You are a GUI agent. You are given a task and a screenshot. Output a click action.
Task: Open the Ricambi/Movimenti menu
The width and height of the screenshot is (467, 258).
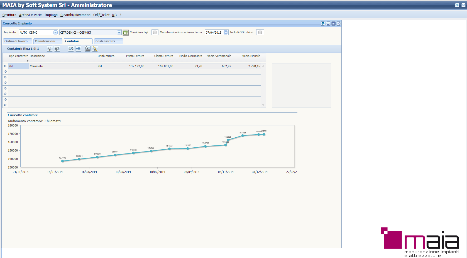point(75,15)
